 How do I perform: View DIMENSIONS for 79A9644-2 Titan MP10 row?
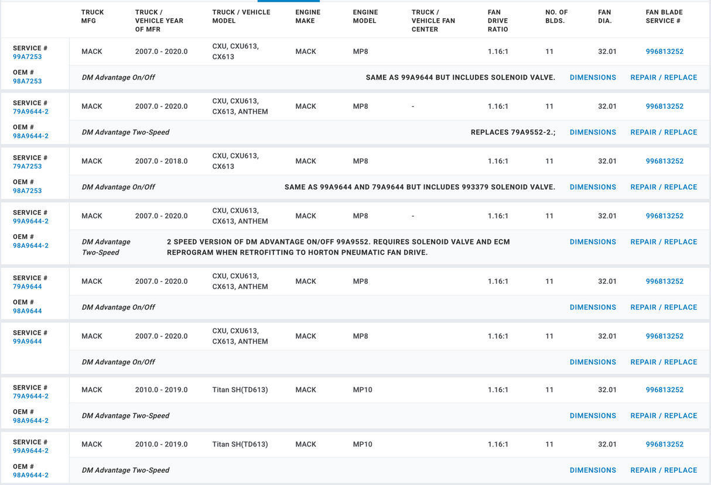click(593, 416)
